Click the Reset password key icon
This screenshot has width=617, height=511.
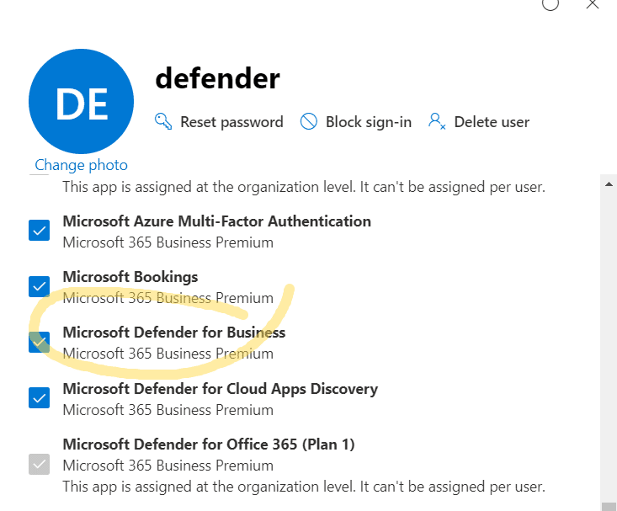(163, 122)
